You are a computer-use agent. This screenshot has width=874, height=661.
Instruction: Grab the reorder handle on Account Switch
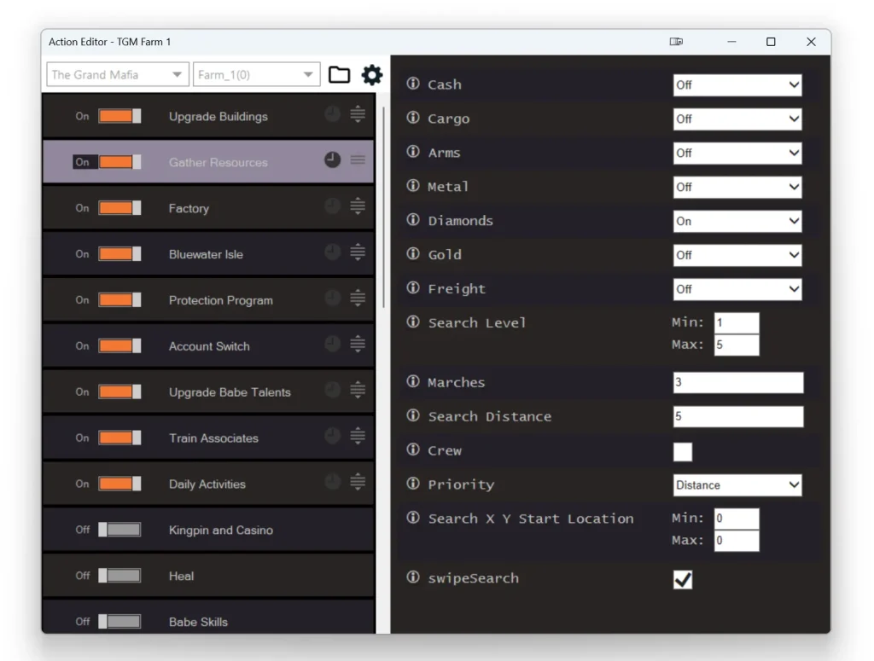click(x=358, y=344)
